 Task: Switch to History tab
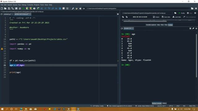pos(164,103)
